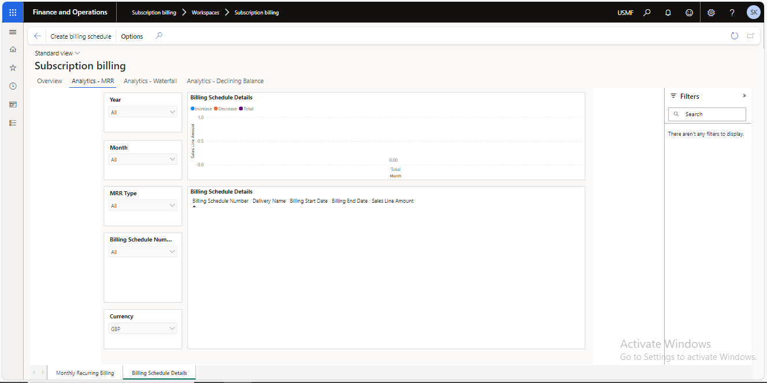Select the Monthly Recurring Billing page tab
Viewport: 767px width, 383px height.
point(85,373)
